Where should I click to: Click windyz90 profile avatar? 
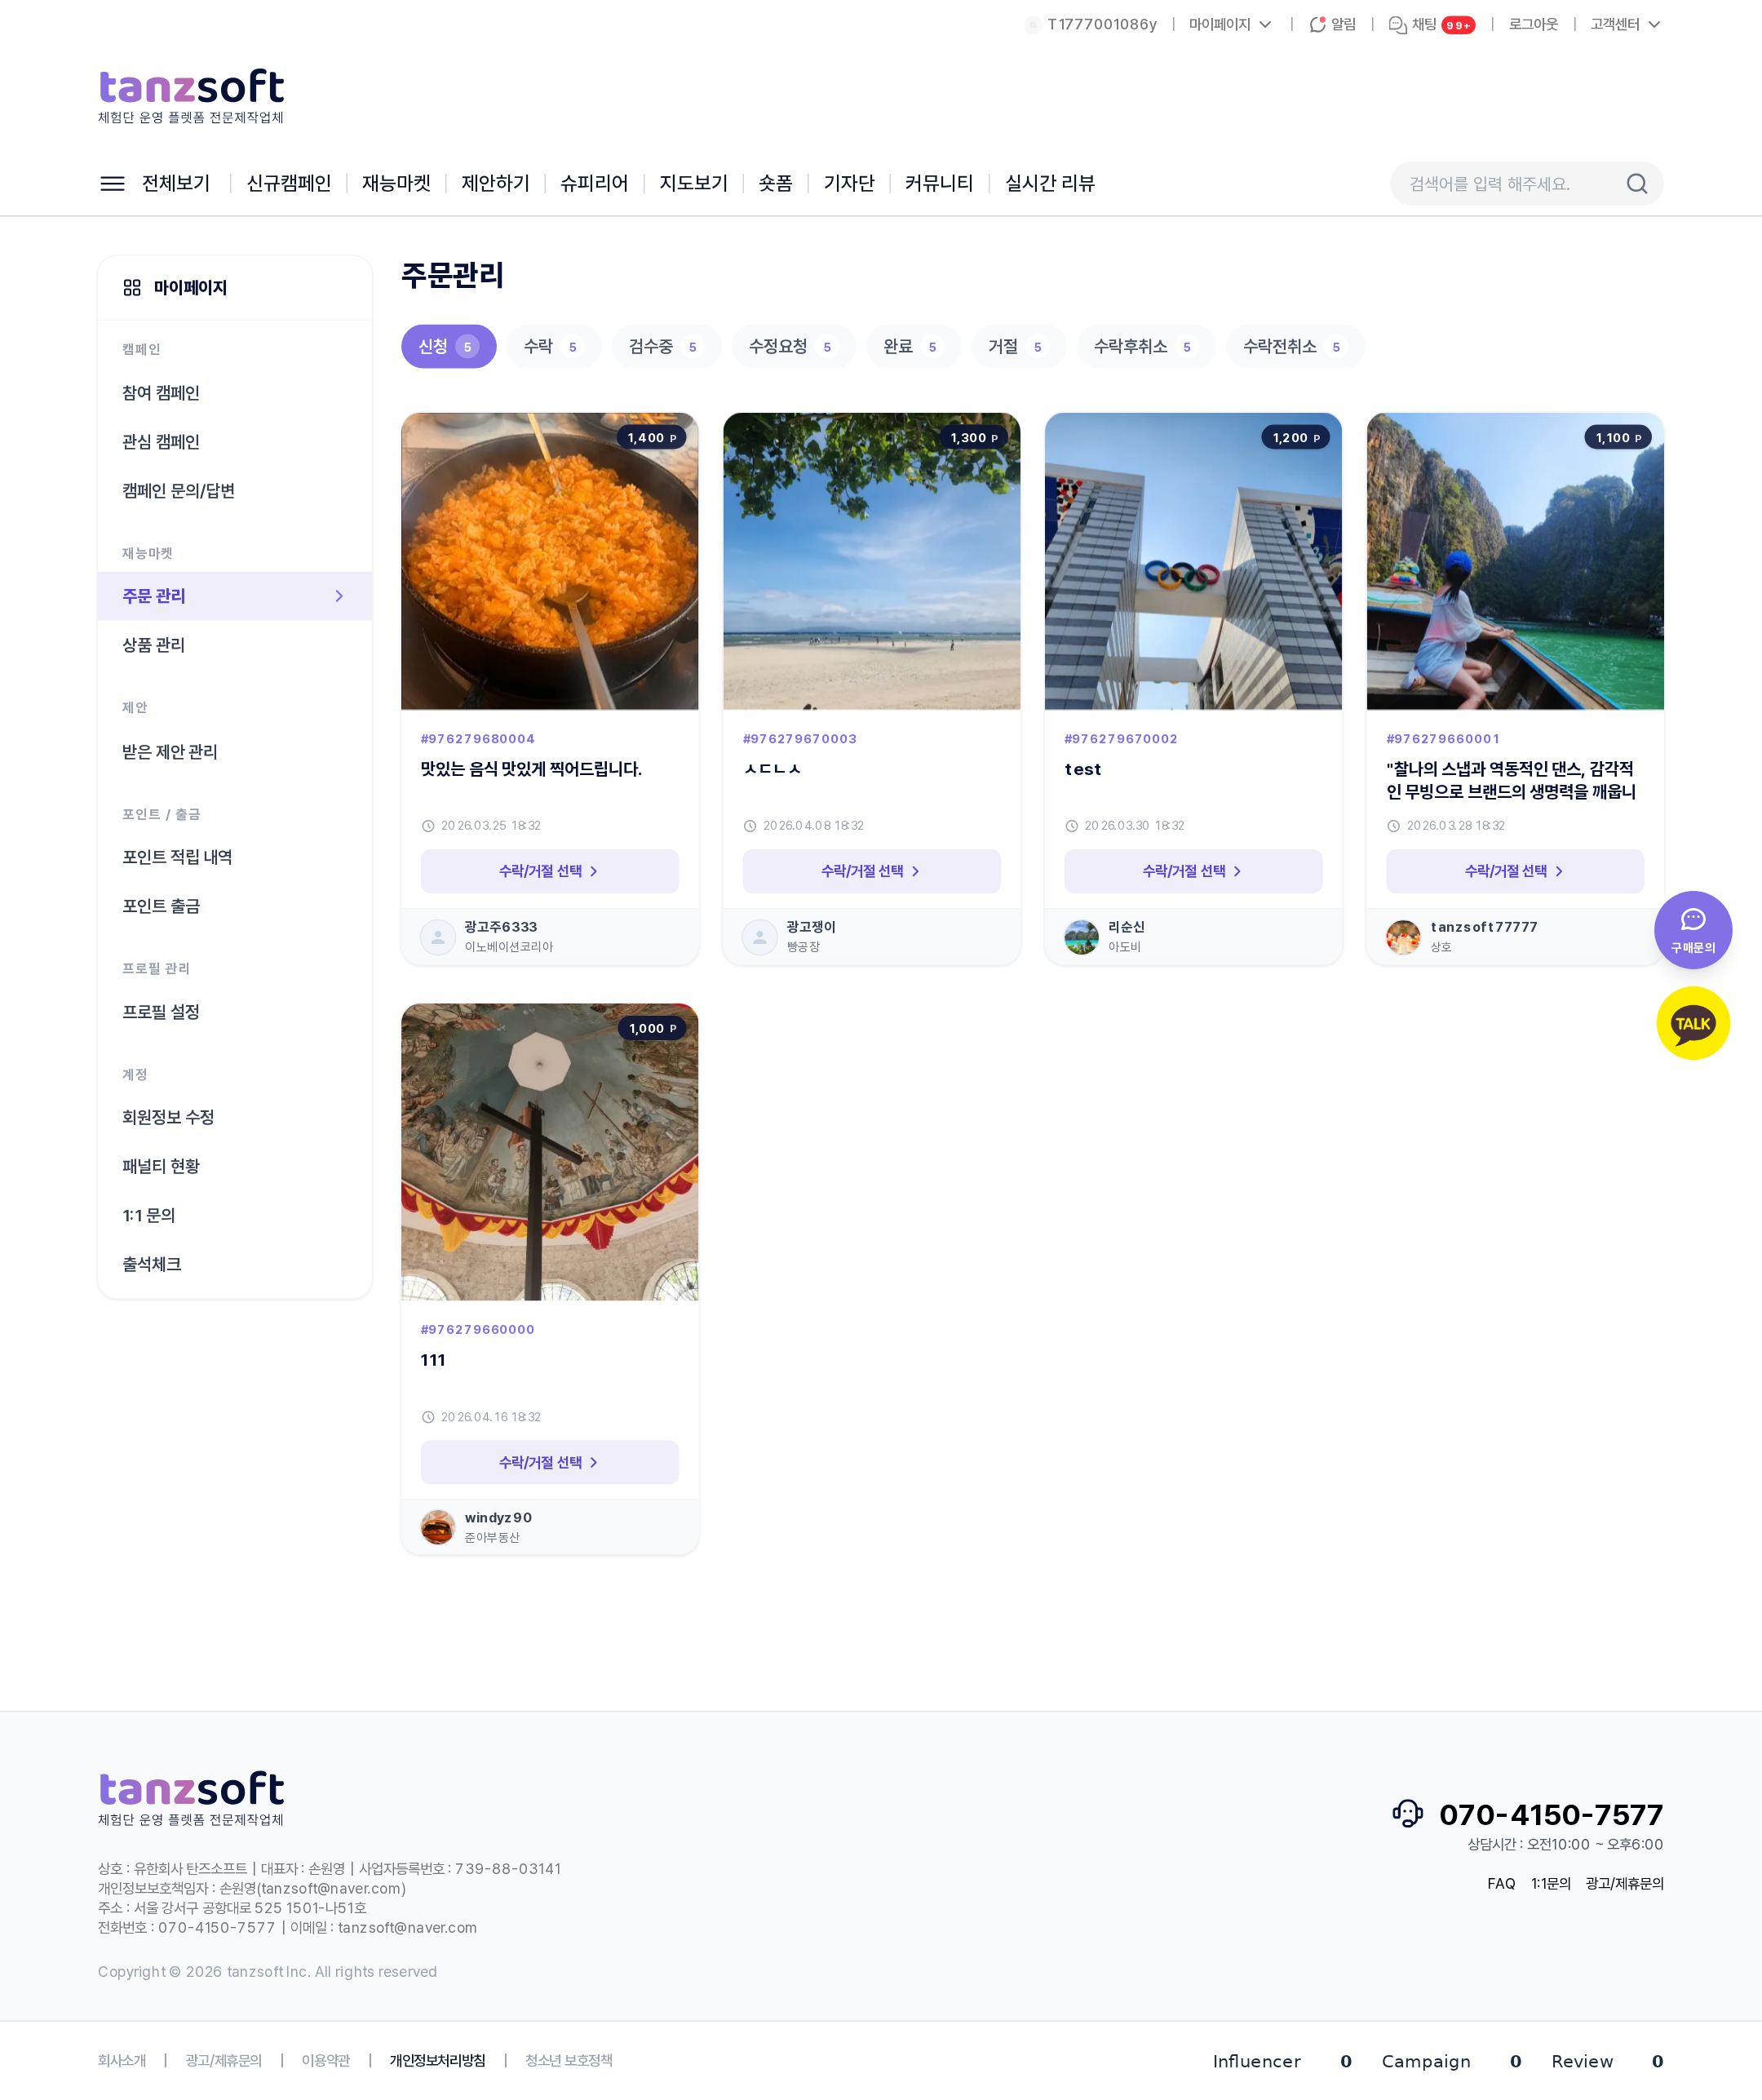[x=437, y=1527]
